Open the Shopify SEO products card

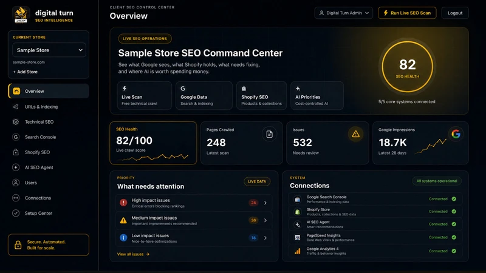[262, 96]
